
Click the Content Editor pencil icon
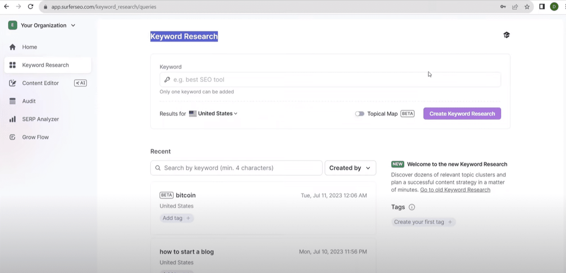tap(13, 83)
